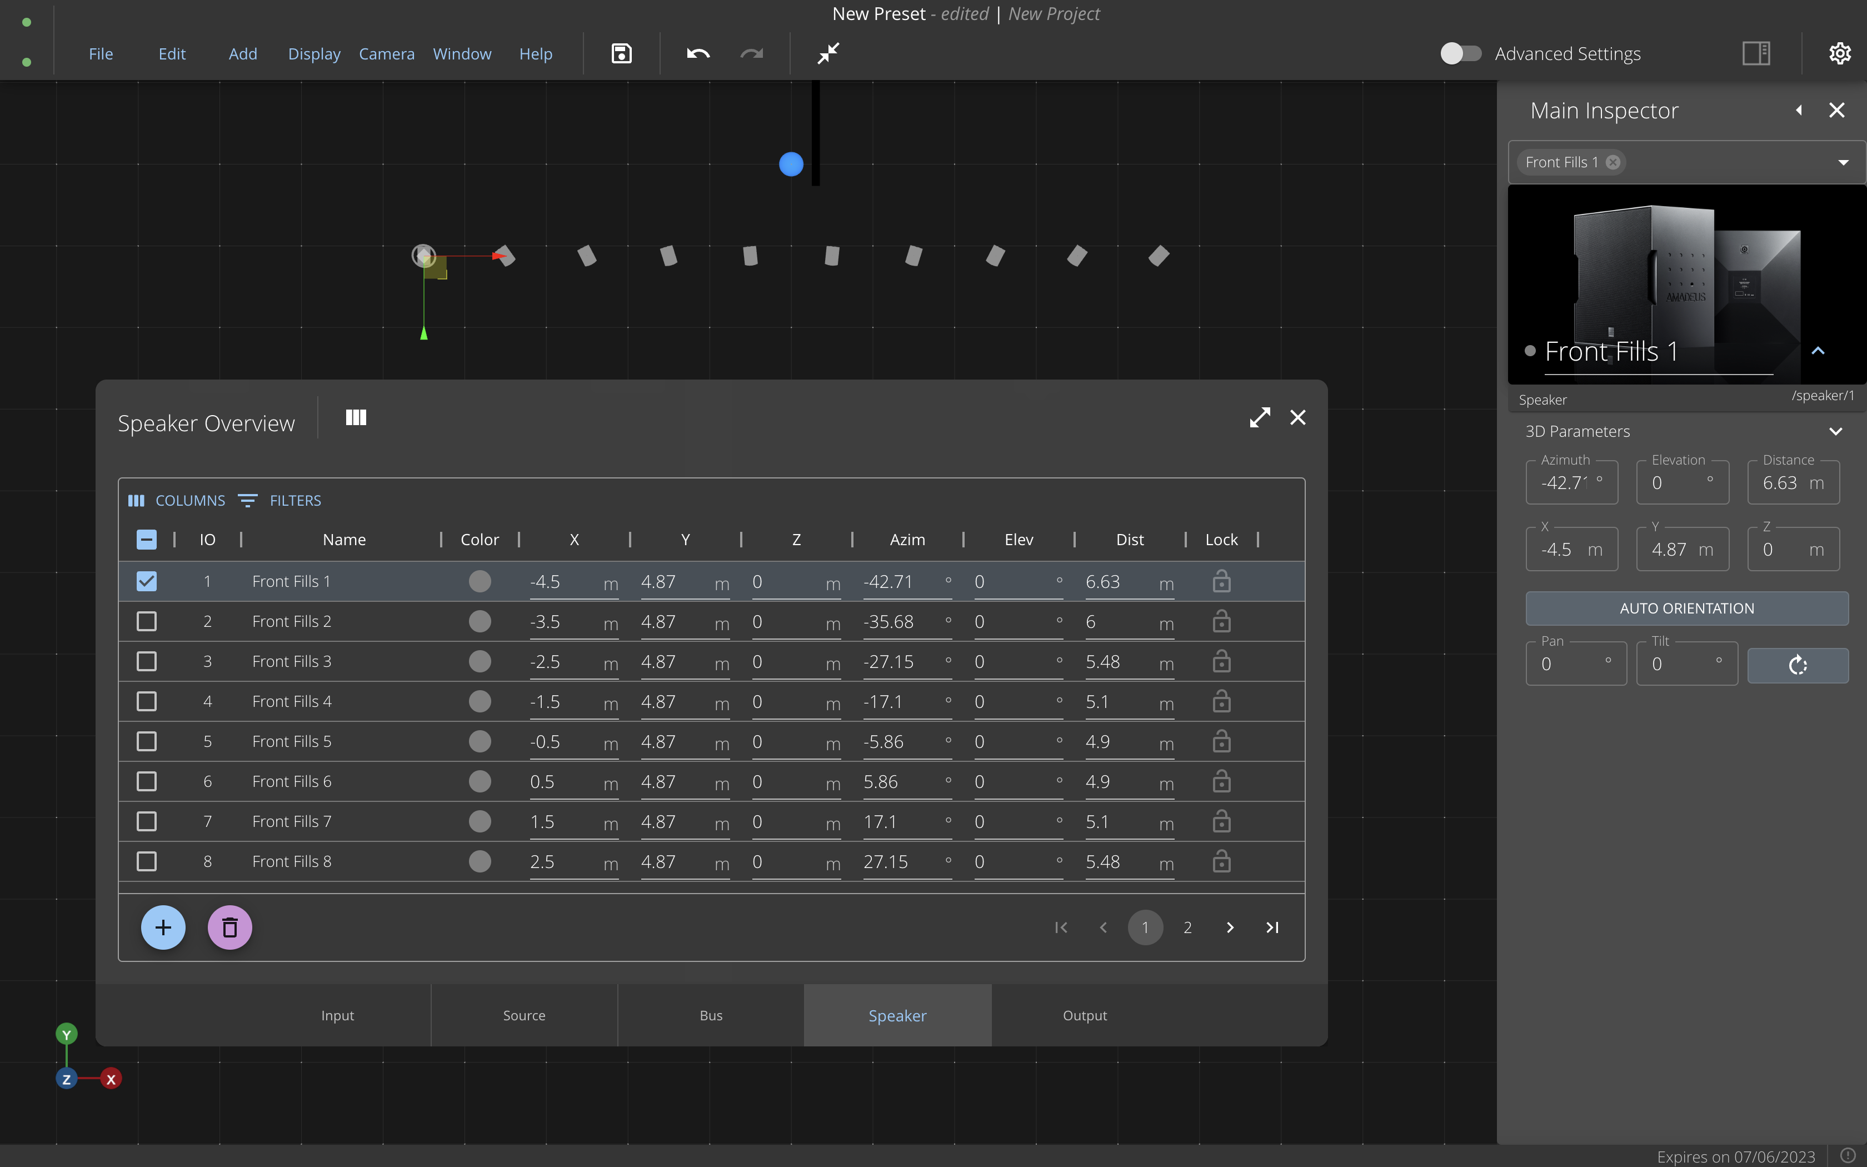The image size is (1867, 1167).
Task: Click the undo arrow icon
Action: pyautogui.click(x=697, y=53)
